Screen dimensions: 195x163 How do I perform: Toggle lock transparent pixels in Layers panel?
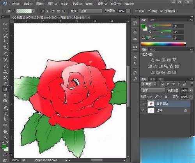click(x=151, y=97)
